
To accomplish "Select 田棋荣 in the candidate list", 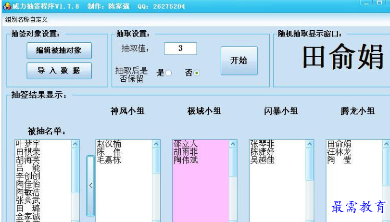I will pos(28,152).
